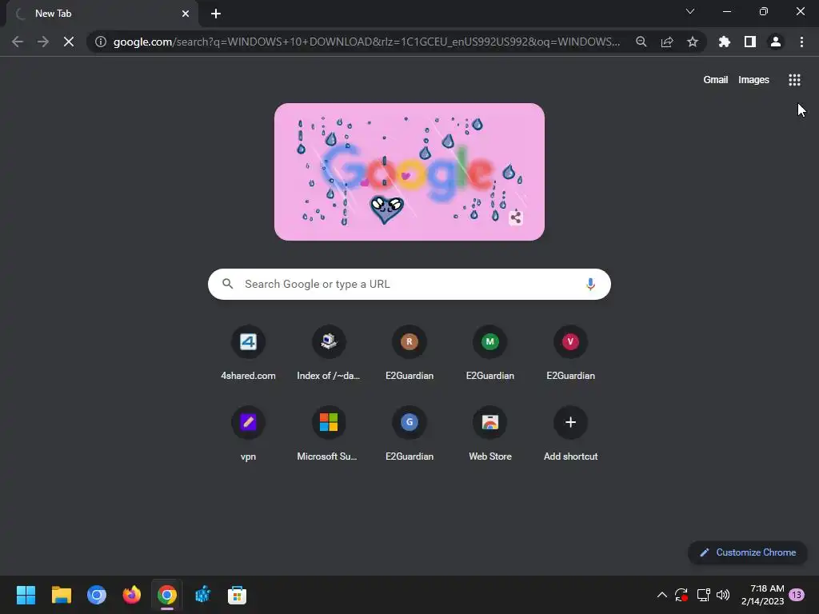Open the Web Store shortcut
Viewport: 819px width, 614px height.
(490, 433)
